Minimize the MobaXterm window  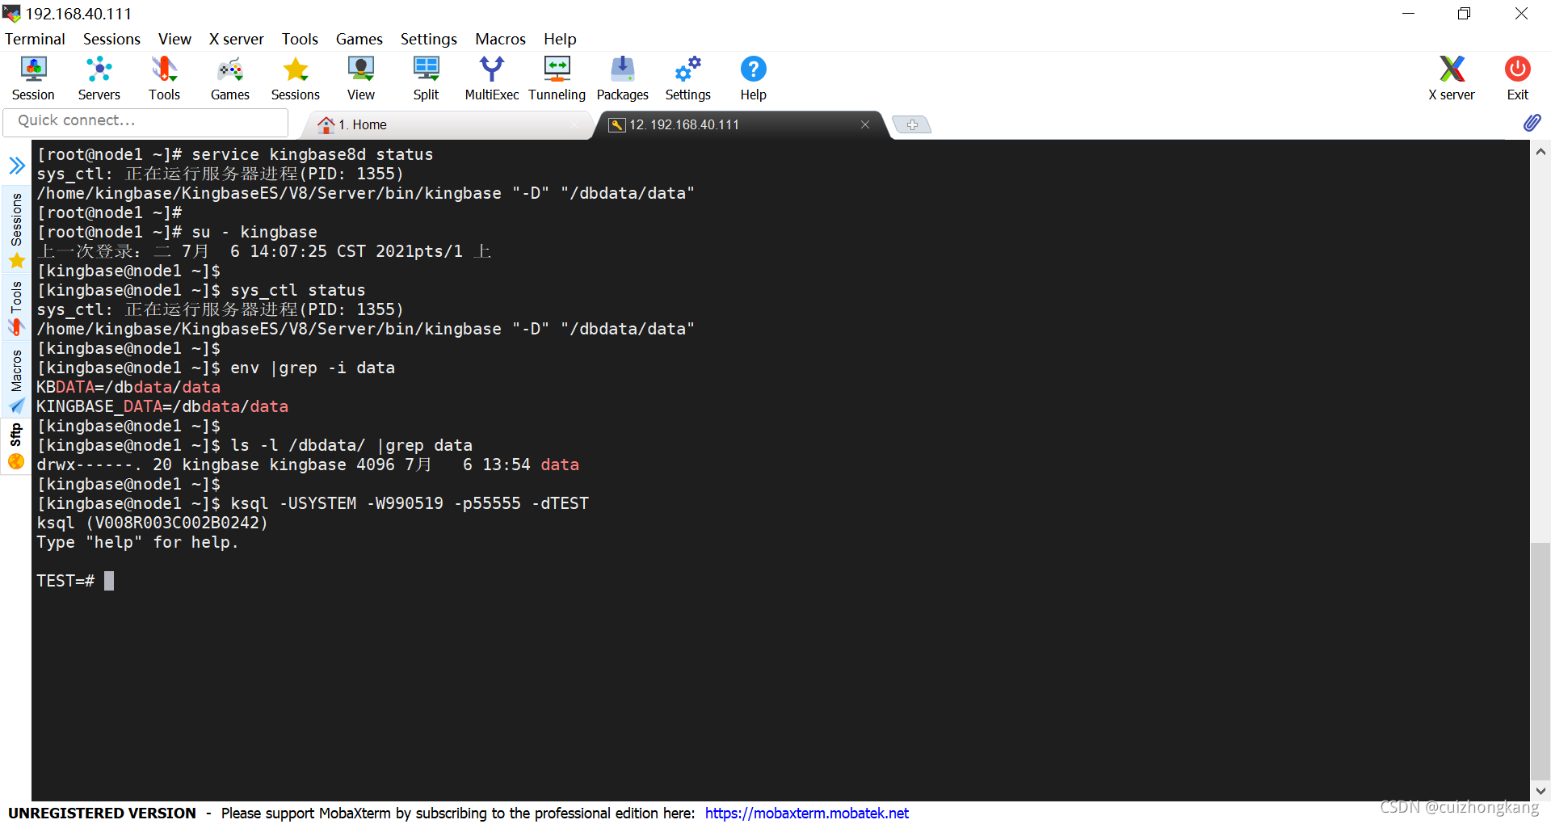point(1408,14)
